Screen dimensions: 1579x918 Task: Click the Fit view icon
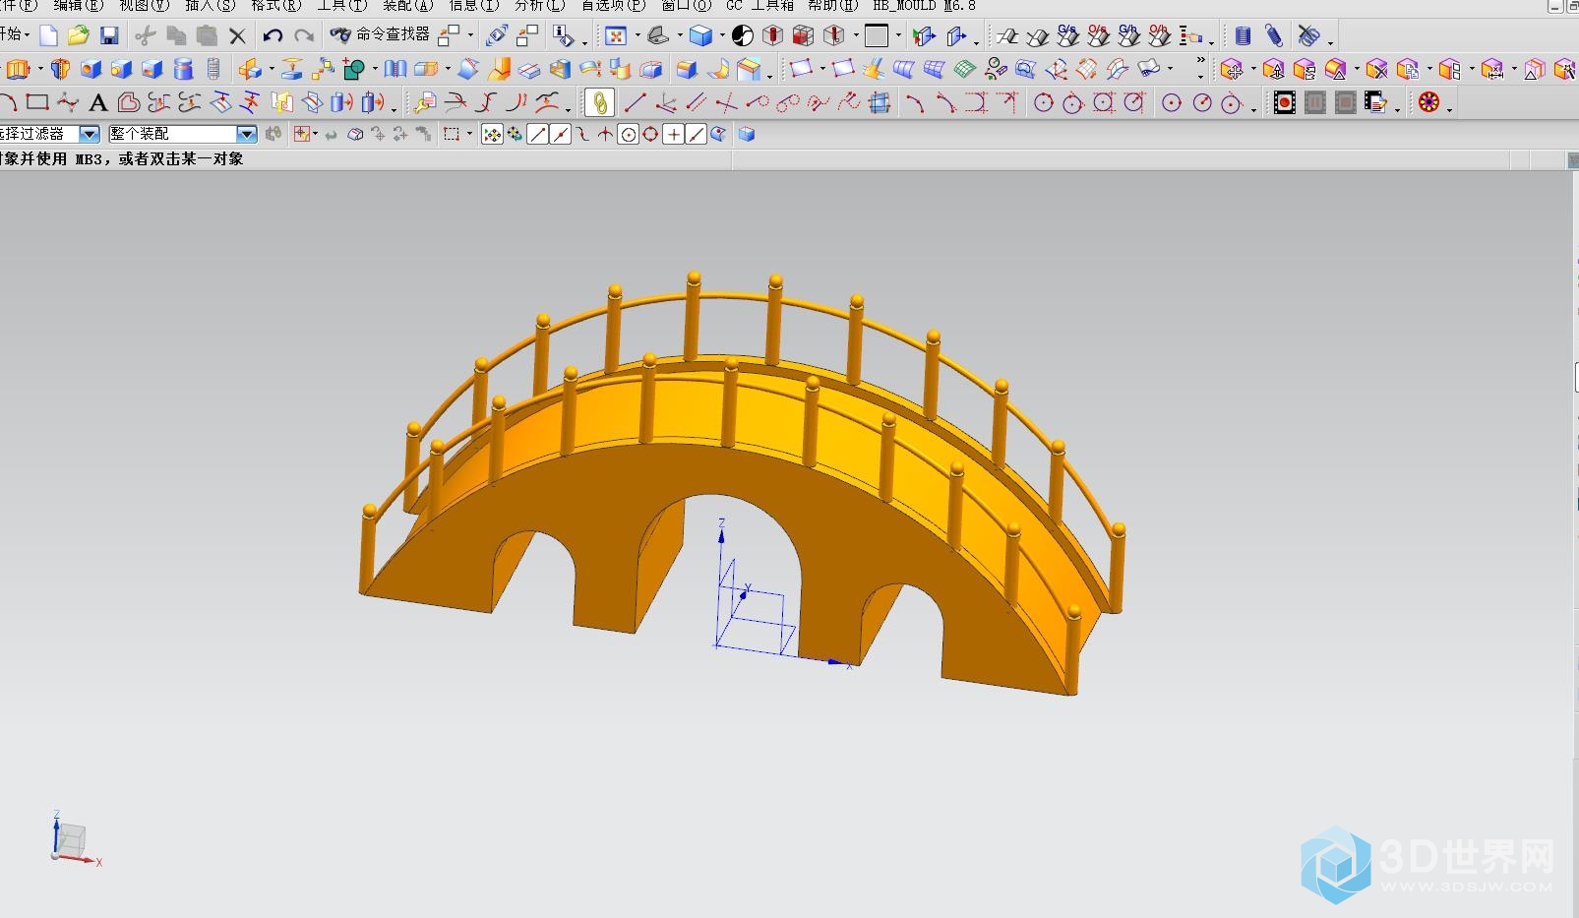(616, 36)
